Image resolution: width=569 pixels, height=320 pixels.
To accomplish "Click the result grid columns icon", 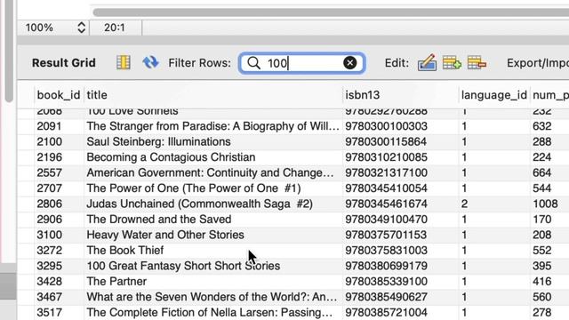I will pyautogui.click(x=124, y=63).
